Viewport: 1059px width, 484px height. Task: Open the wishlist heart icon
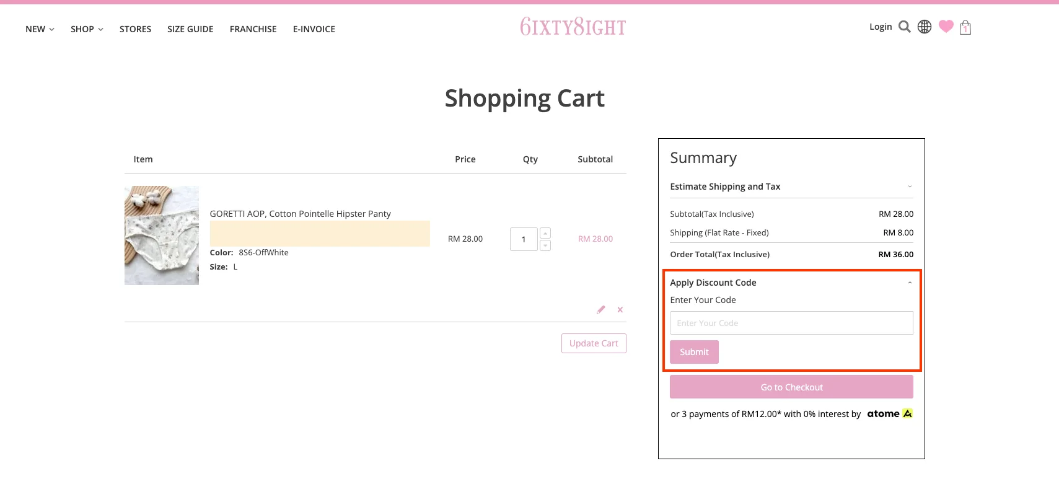[x=946, y=26]
